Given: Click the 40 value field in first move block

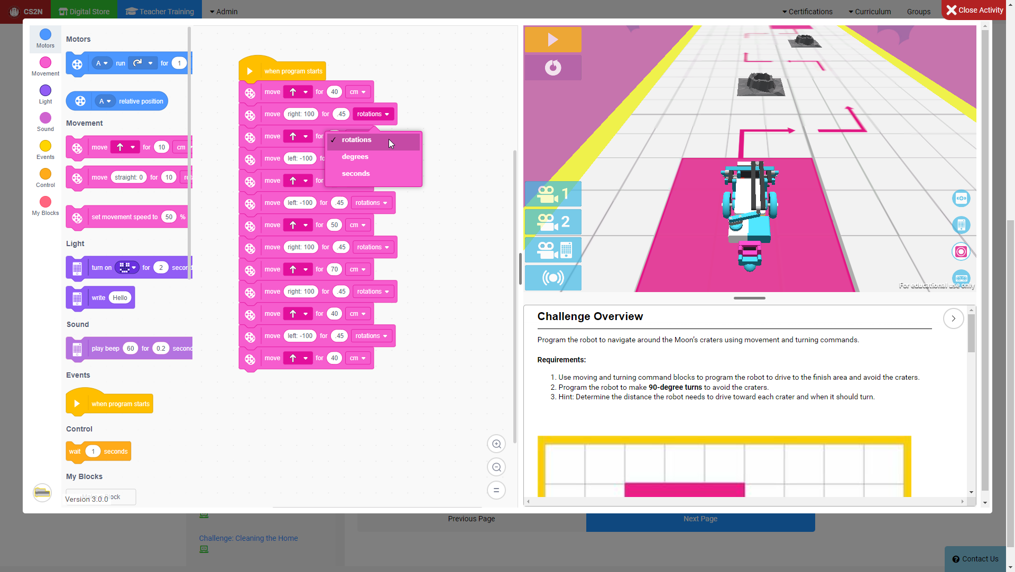Looking at the screenshot, I should point(335,92).
